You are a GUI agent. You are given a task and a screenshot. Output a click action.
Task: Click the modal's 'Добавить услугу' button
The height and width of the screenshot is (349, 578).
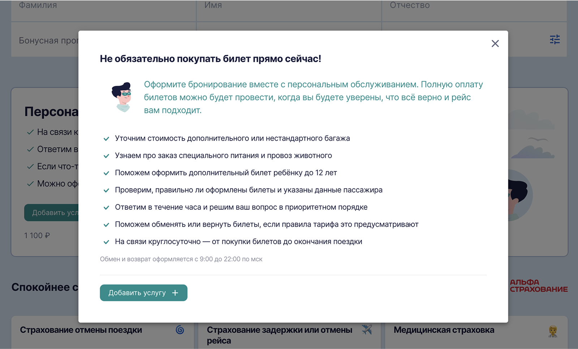coord(143,293)
